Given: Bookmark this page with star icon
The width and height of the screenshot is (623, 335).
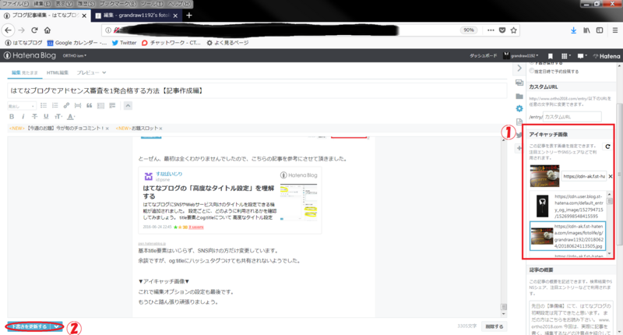Looking at the screenshot, I should [x=514, y=30].
